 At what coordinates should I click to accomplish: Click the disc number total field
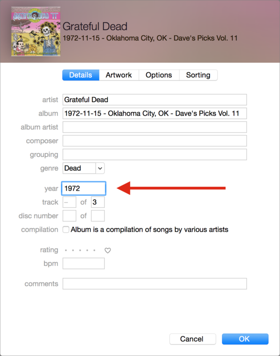click(98, 216)
